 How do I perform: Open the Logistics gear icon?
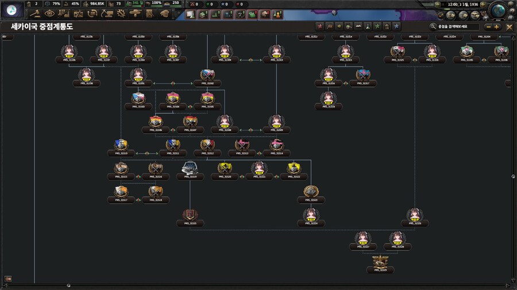pos(121,14)
